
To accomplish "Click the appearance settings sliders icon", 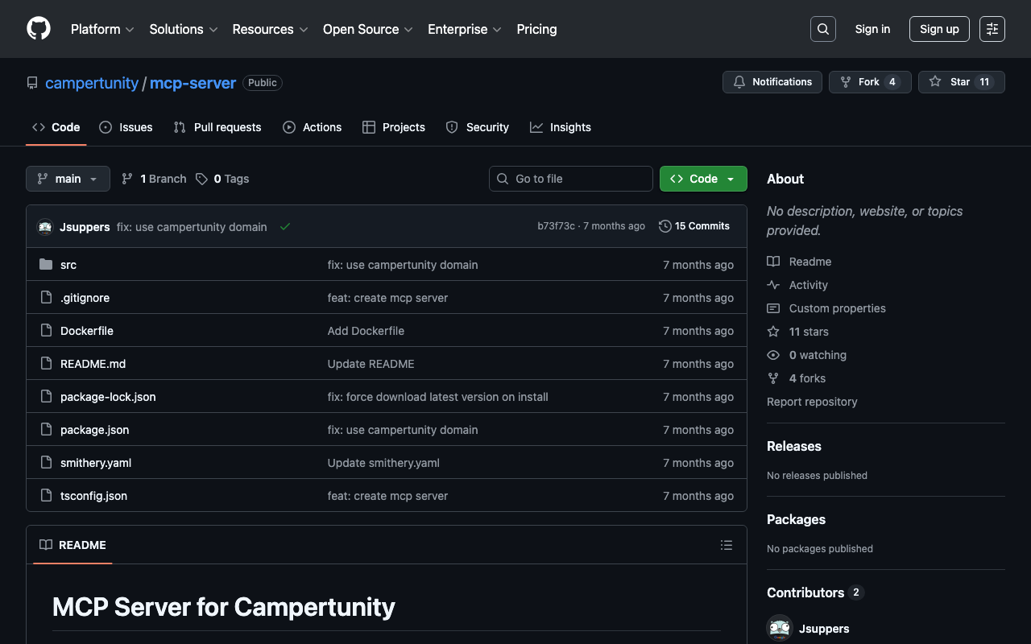I will (992, 29).
